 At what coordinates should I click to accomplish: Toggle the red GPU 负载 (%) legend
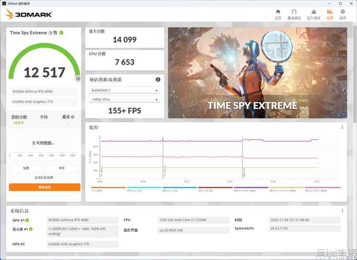tap(215, 189)
